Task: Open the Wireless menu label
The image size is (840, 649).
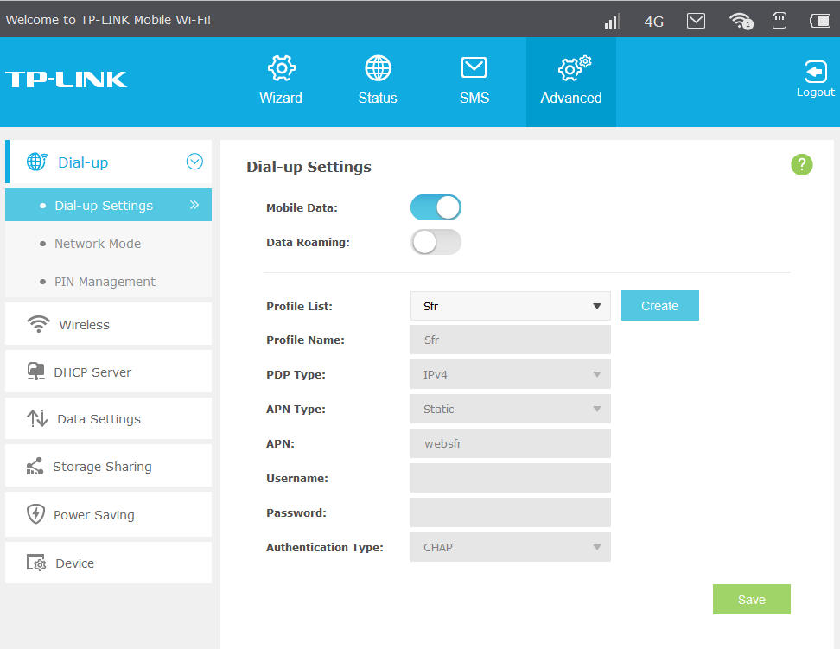Action: [x=84, y=325]
